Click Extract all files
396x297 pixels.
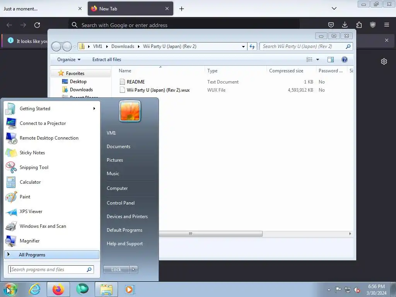point(107,60)
